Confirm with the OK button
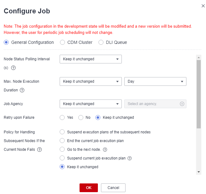Viewport: 206px width, 194px height. 89,188
